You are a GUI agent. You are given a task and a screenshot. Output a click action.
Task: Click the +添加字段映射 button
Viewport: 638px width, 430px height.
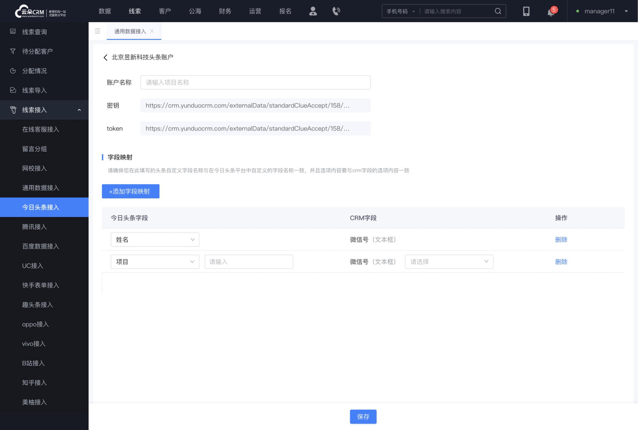click(x=131, y=191)
